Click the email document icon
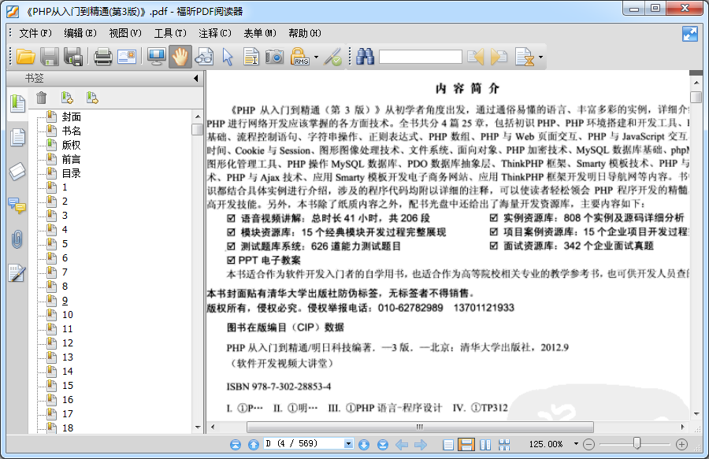The height and width of the screenshot is (459, 709). [127, 57]
